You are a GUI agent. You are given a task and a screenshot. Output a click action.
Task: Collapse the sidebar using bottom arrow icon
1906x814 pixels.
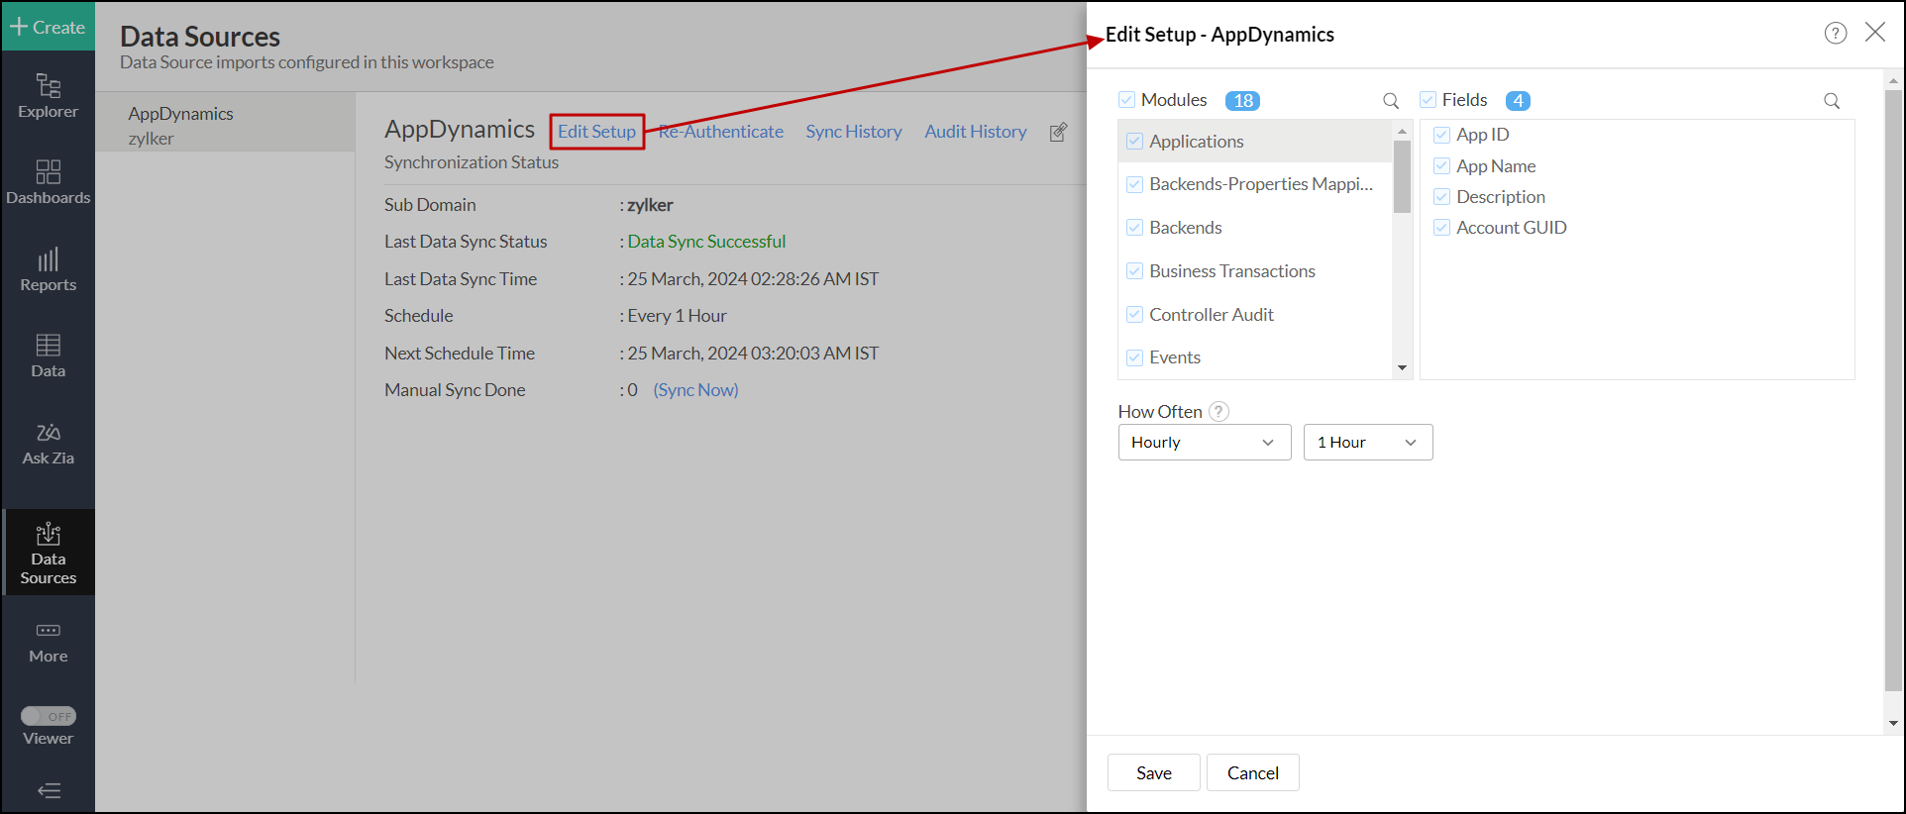[x=49, y=790]
